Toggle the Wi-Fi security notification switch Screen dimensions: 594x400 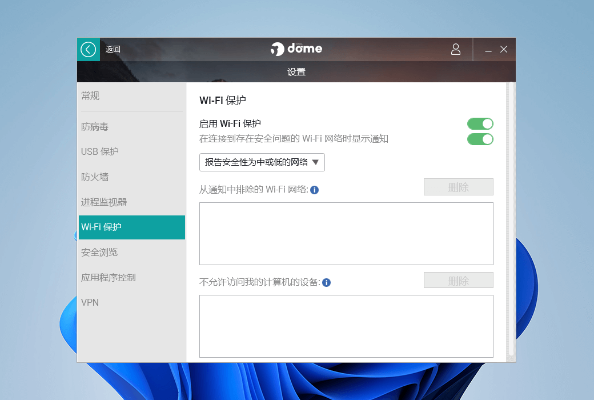[480, 139]
